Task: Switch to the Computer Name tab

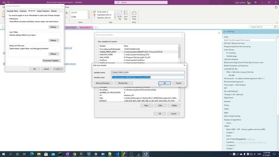Action: point(12,11)
